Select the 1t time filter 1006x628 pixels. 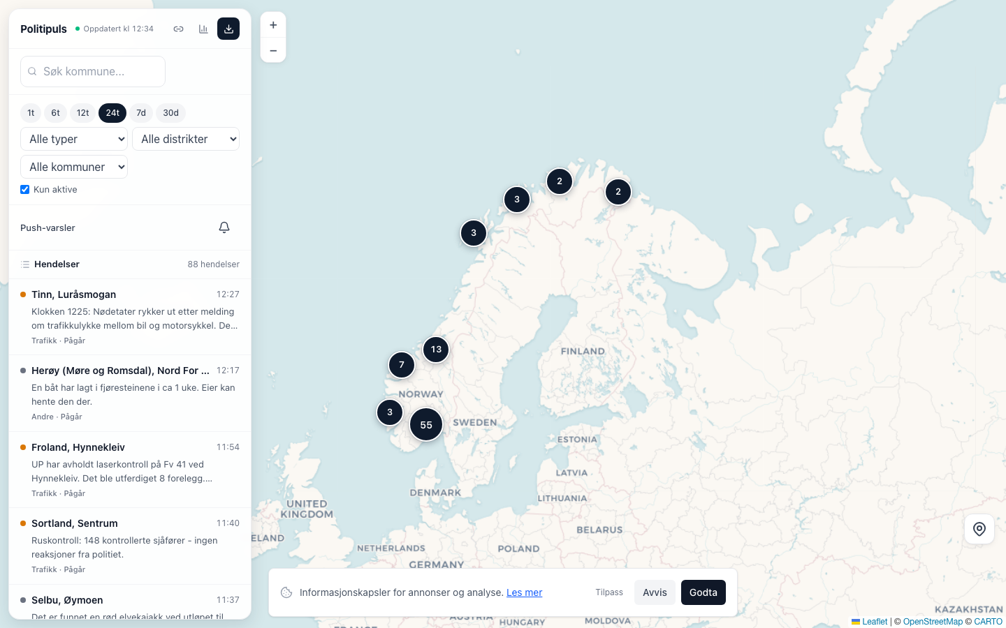point(31,113)
